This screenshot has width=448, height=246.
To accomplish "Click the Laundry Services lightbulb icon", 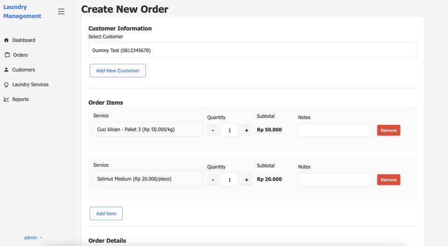I will coord(7,85).
